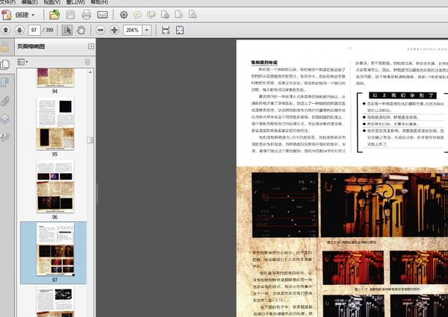Select the hand pan tool
This screenshot has width=448, height=317.
pos(81,30)
